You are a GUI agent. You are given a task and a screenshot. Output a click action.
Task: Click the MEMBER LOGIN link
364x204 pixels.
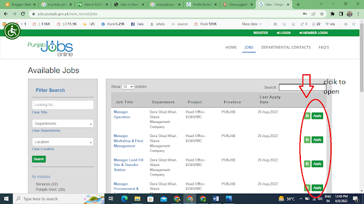[x=313, y=33]
